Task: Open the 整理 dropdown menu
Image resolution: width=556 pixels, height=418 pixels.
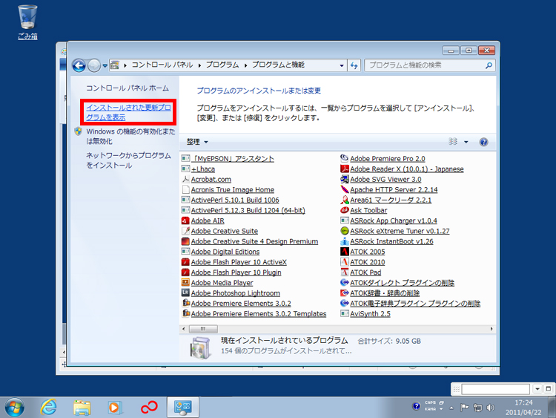Action: click(x=197, y=142)
